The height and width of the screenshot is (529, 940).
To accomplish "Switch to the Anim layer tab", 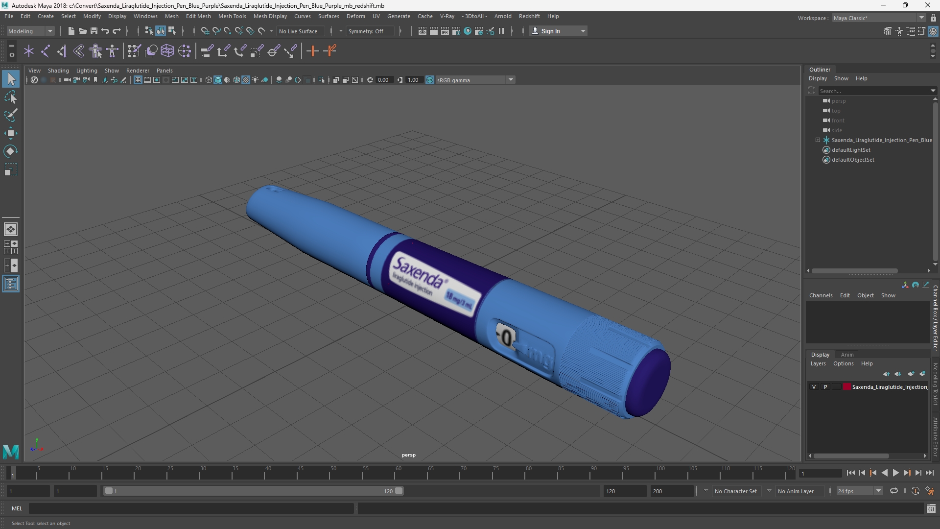I will click(x=847, y=355).
